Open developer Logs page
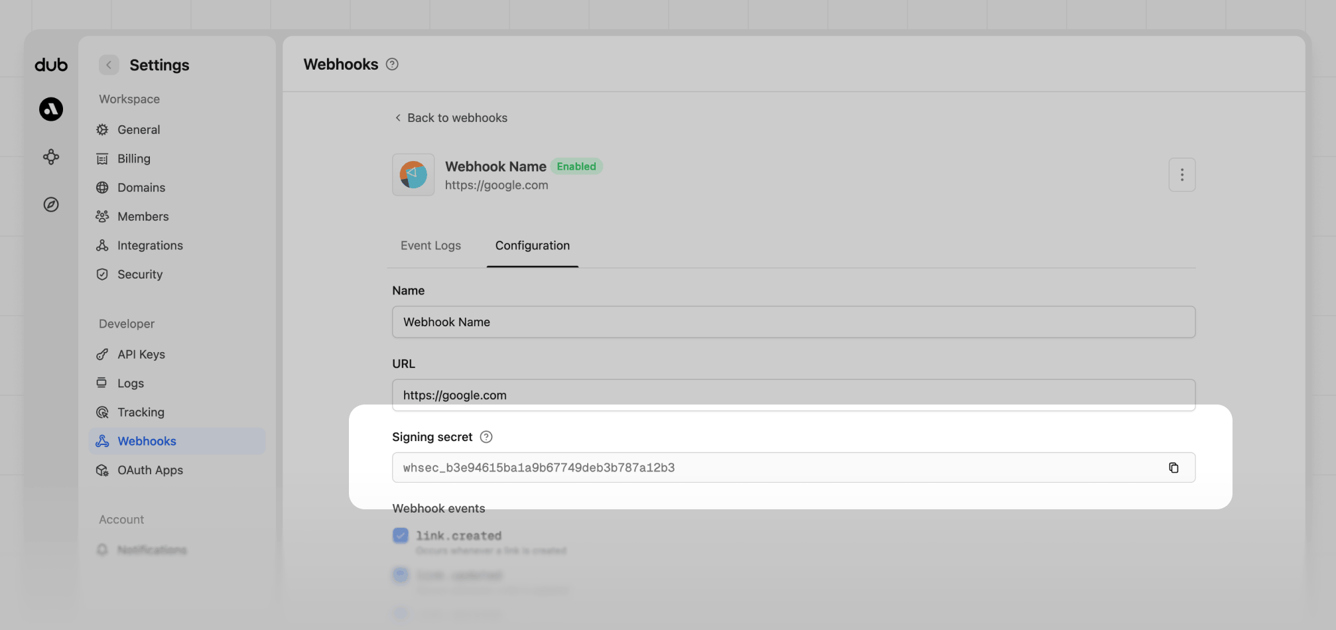This screenshot has width=1336, height=630. 177,383
